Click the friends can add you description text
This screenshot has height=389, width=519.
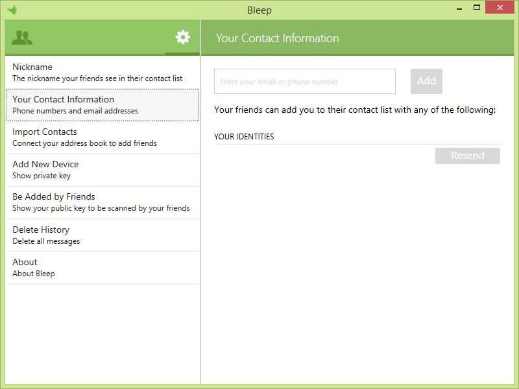click(x=355, y=110)
